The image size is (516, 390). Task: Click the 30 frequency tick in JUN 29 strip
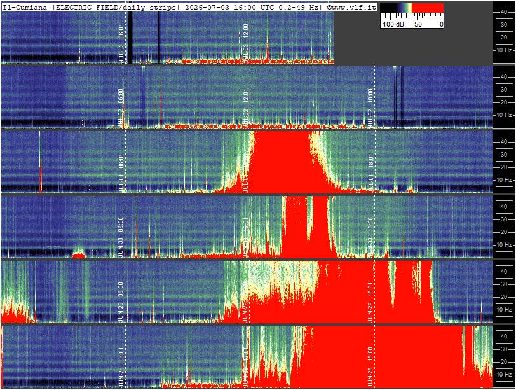click(503, 284)
